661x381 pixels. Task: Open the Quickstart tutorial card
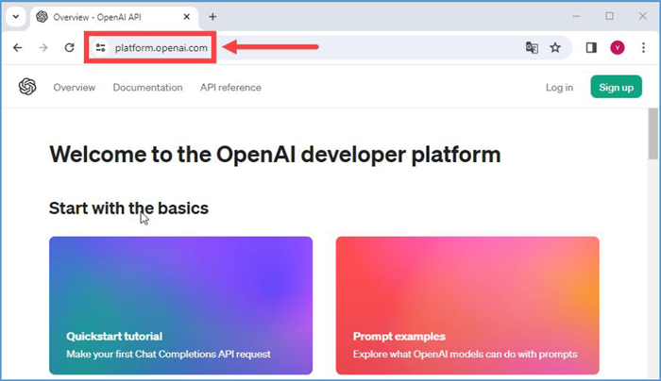(181, 306)
